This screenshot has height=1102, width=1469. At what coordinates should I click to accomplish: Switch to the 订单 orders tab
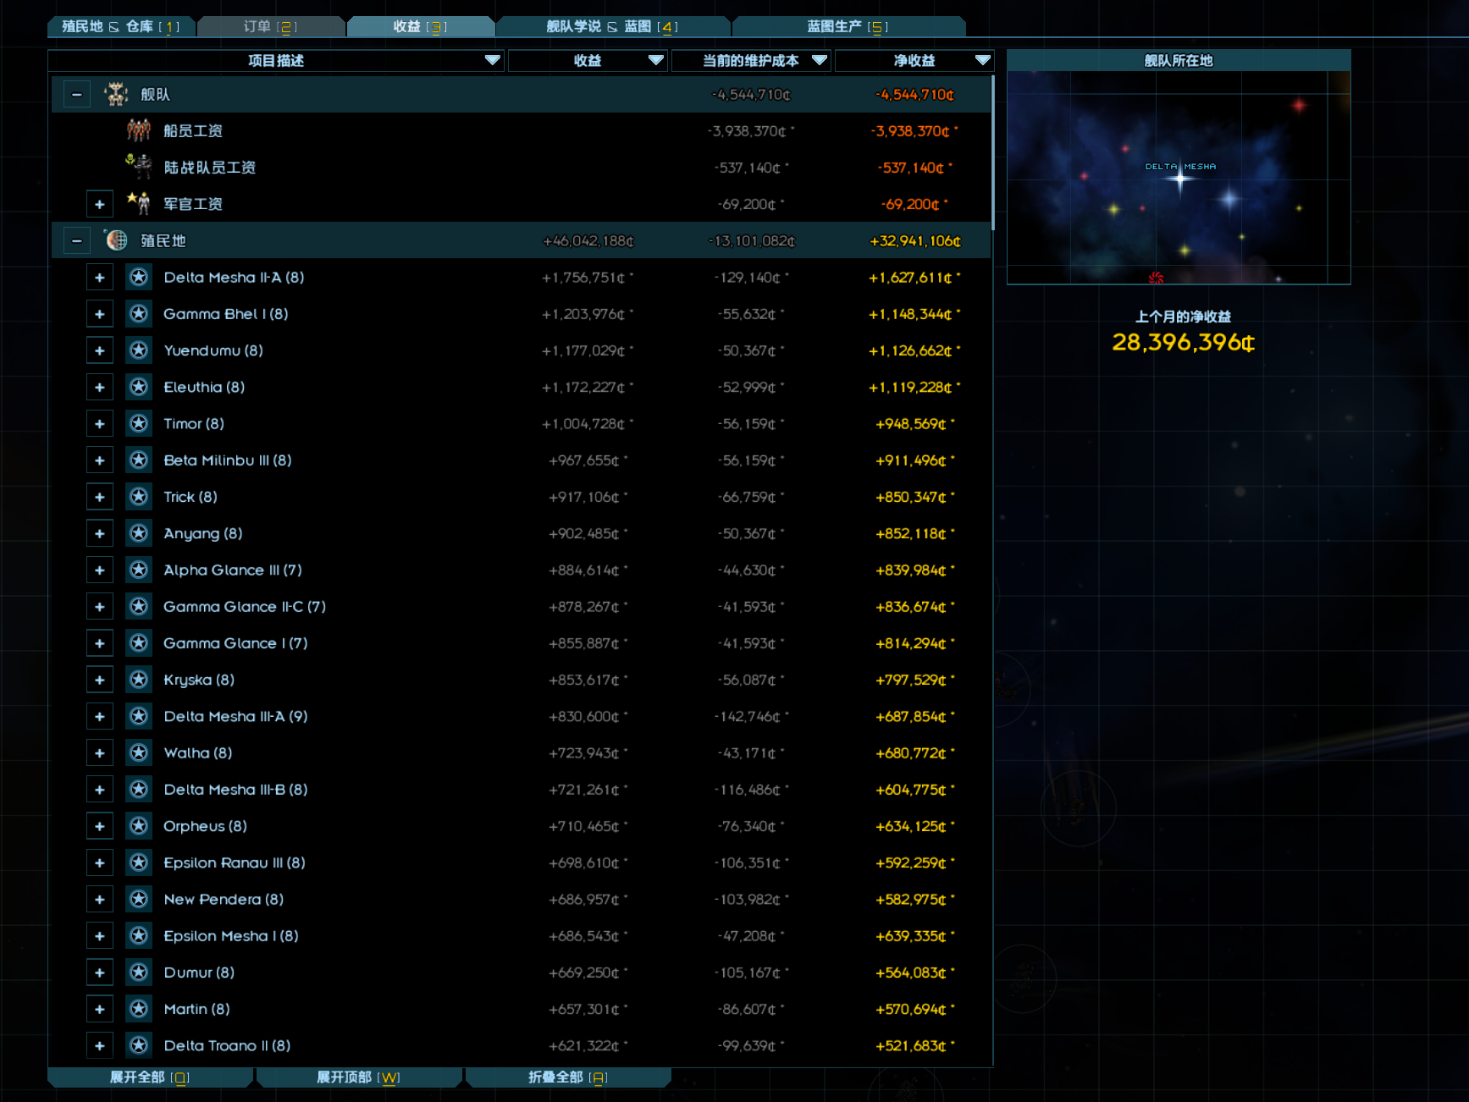270,27
